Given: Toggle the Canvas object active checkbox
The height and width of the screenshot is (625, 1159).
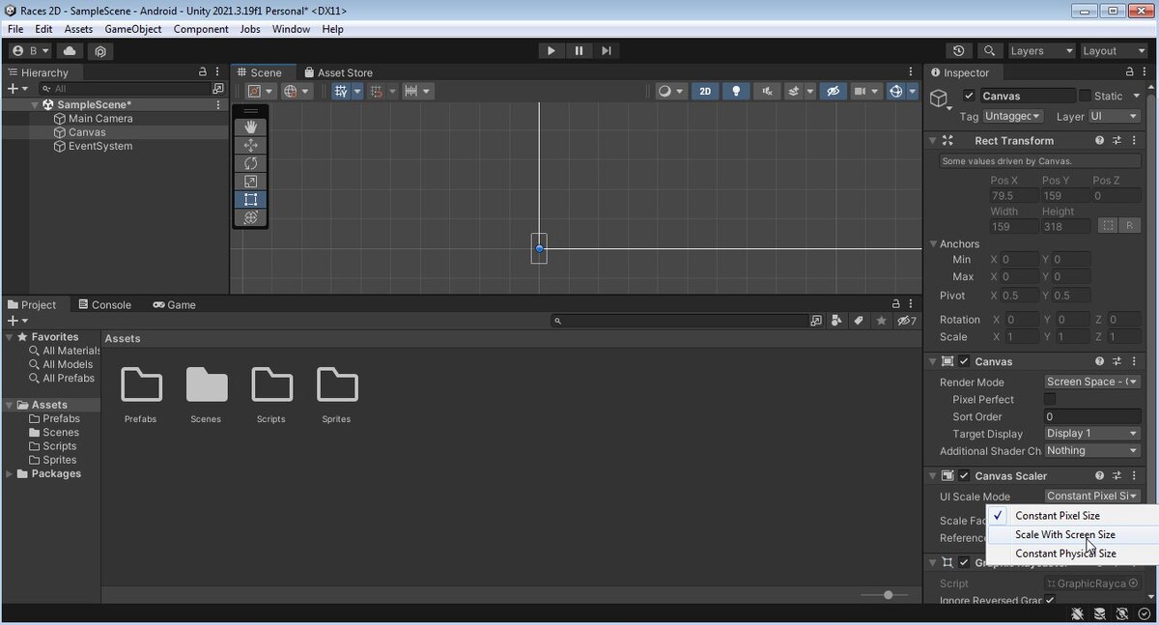Looking at the screenshot, I should [x=969, y=96].
